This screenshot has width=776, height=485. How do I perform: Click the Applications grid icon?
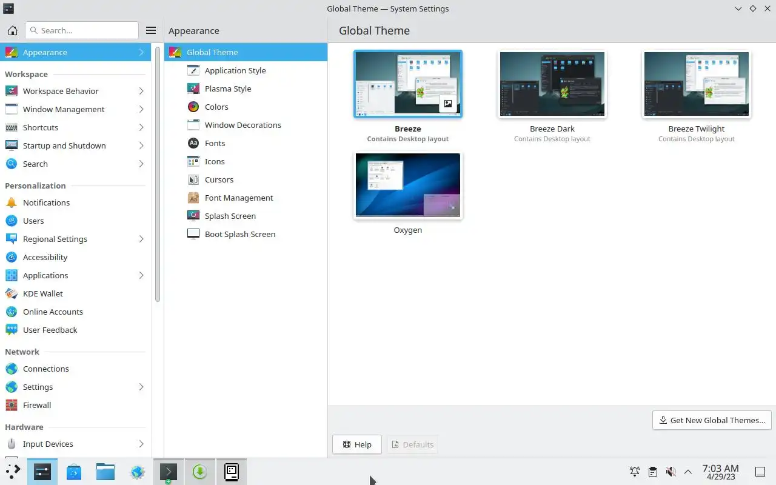(12, 275)
